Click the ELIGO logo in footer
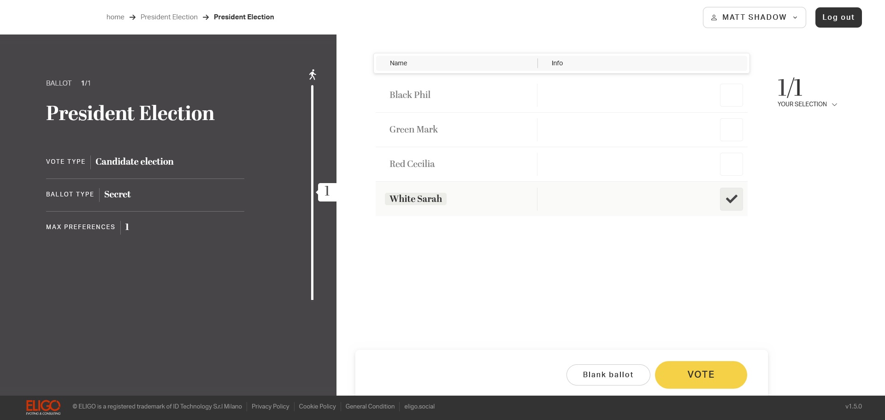Screen dimensions: 885x420 (43, 407)
